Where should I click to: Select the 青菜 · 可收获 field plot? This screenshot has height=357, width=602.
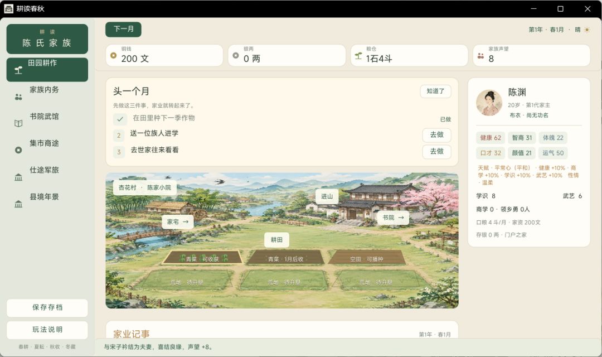(202, 258)
